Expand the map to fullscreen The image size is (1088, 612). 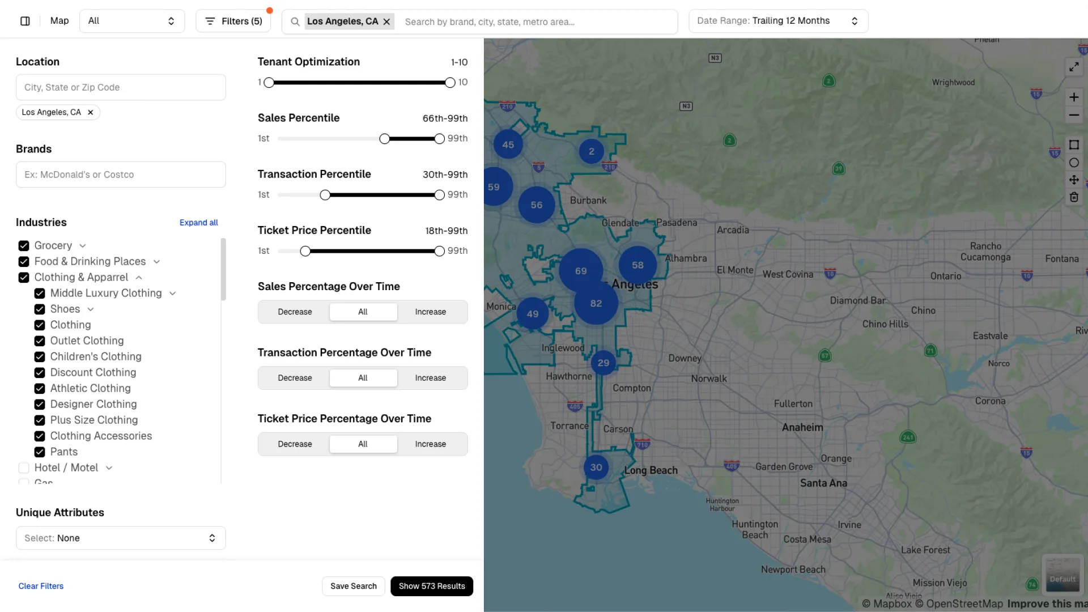[1074, 66]
